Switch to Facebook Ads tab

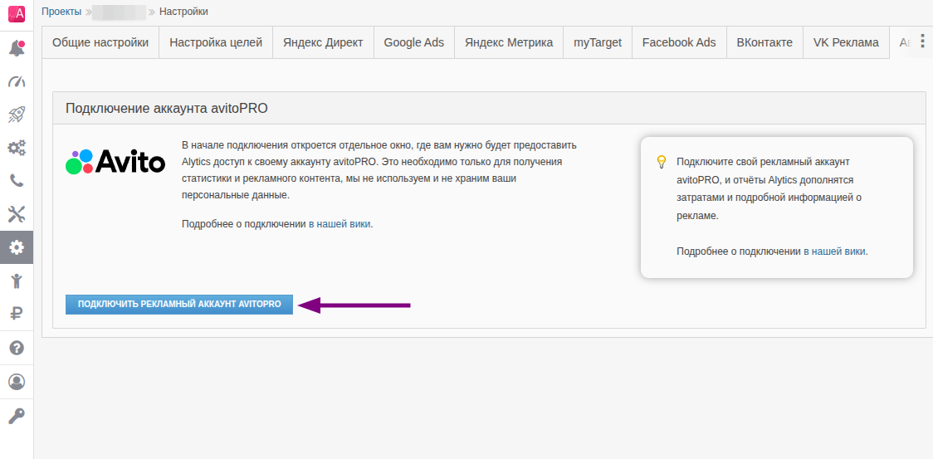(x=679, y=43)
